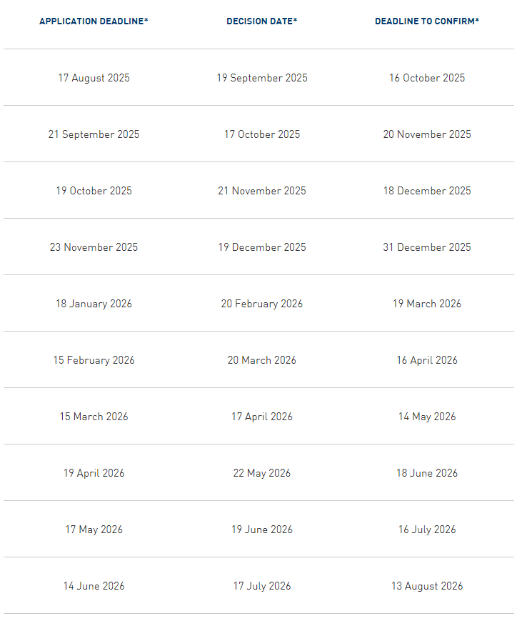The image size is (522, 621).
Task: Click the Decision Date column header
Action: [261, 21]
